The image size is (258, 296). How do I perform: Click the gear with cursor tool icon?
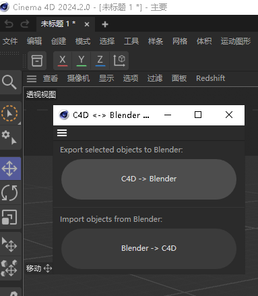click(x=9, y=138)
